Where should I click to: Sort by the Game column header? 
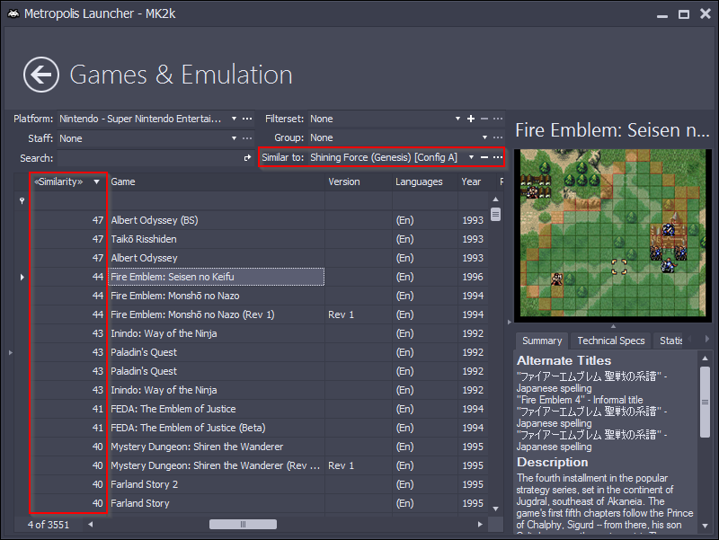[x=216, y=182]
